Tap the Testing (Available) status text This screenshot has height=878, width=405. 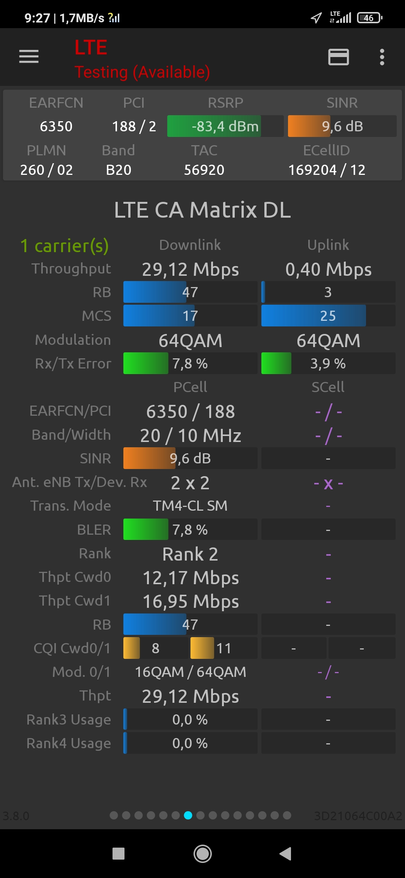tap(142, 72)
